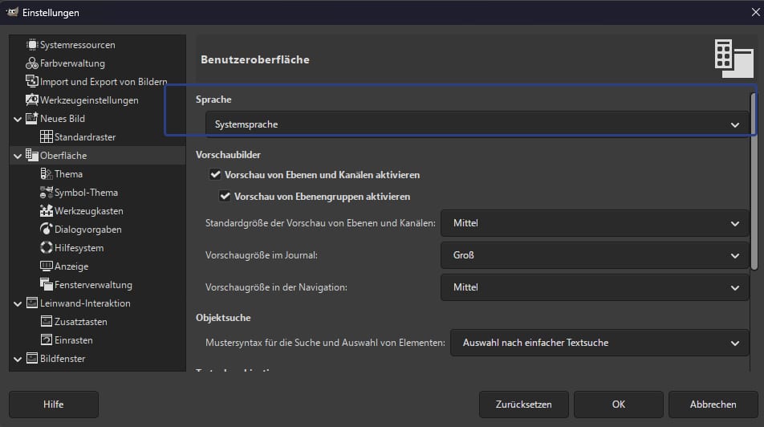
Task: Open Vorschaugröße in der Navigation dropdown
Action: [595, 287]
